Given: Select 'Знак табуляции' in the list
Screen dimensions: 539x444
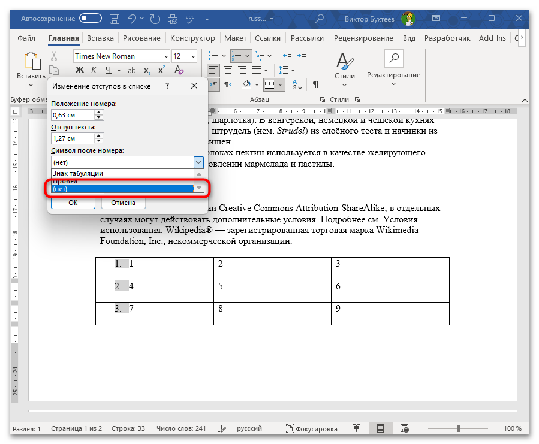Looking at the screenshot, I should (x=78, y=173).
